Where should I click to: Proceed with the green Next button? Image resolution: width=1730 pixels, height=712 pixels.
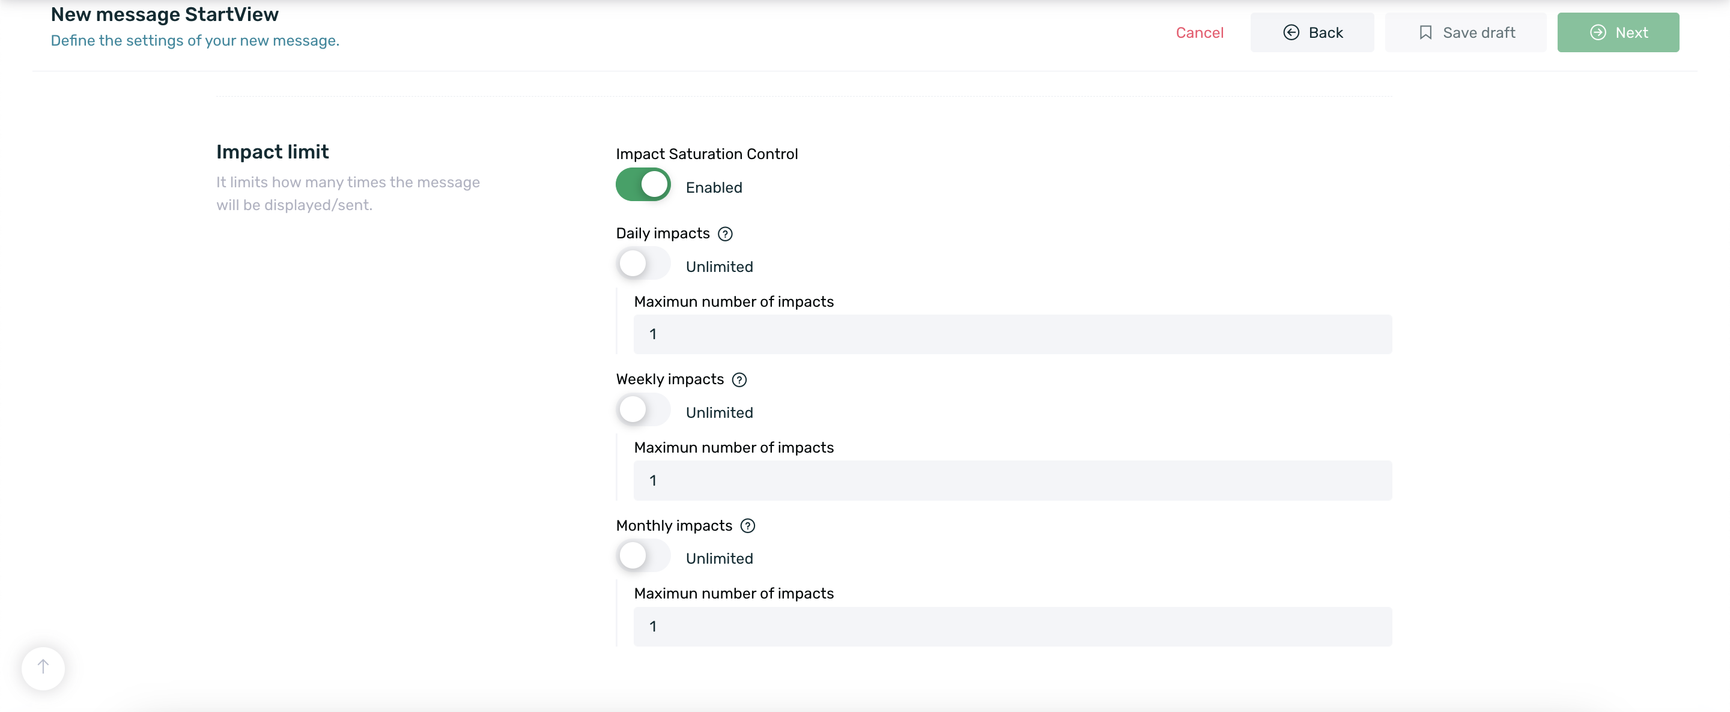(1618, 32)
